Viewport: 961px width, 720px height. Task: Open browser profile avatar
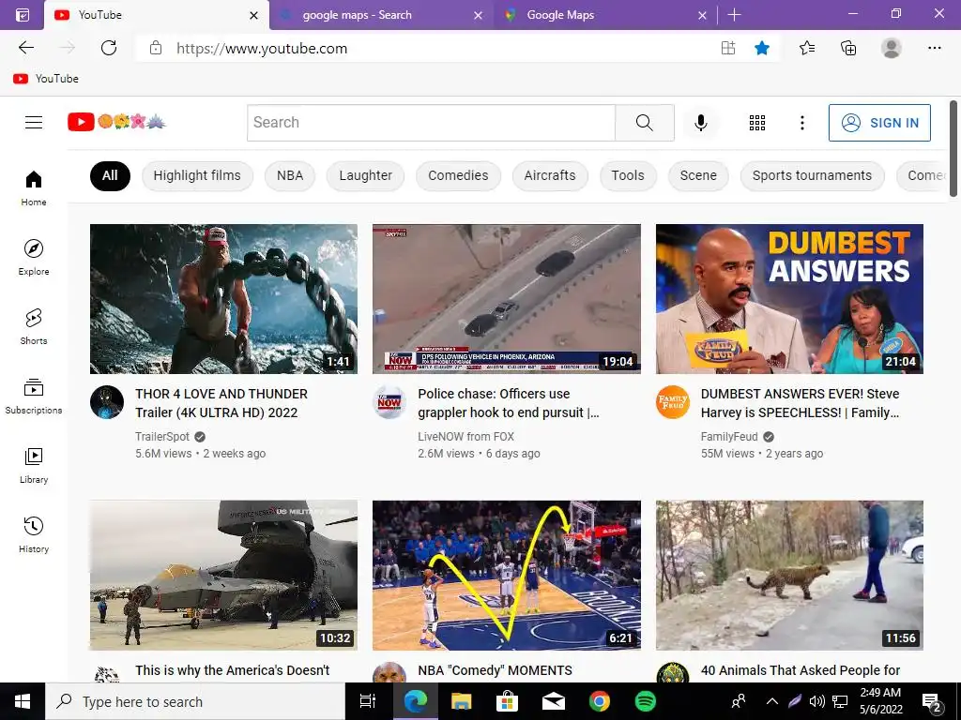click(x=891, y=48)
